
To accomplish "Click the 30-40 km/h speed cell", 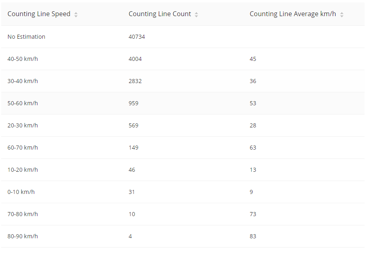I will (23, 81).
